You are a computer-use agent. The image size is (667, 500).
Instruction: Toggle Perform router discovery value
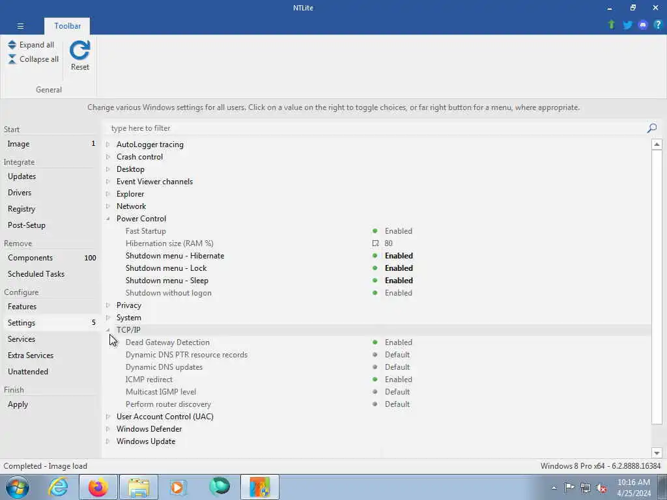[x=397, y=404]
